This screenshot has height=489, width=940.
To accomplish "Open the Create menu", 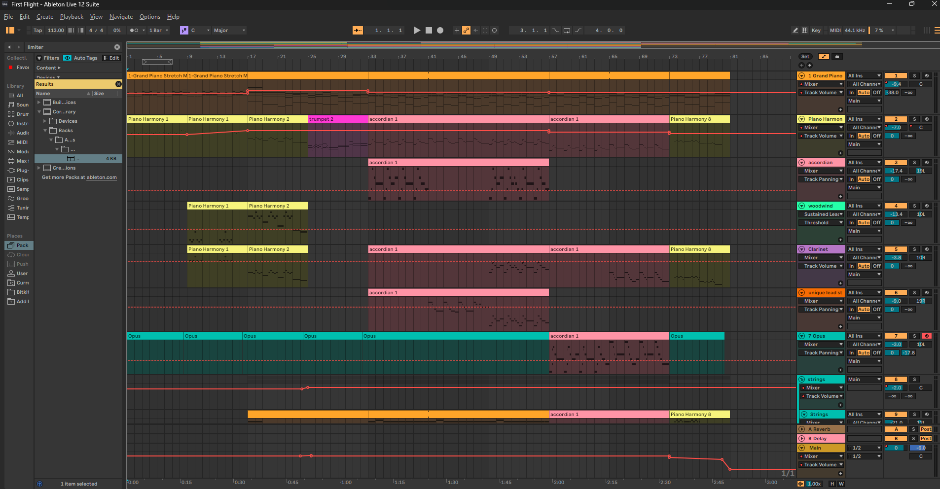I will [x=45, y=17].
